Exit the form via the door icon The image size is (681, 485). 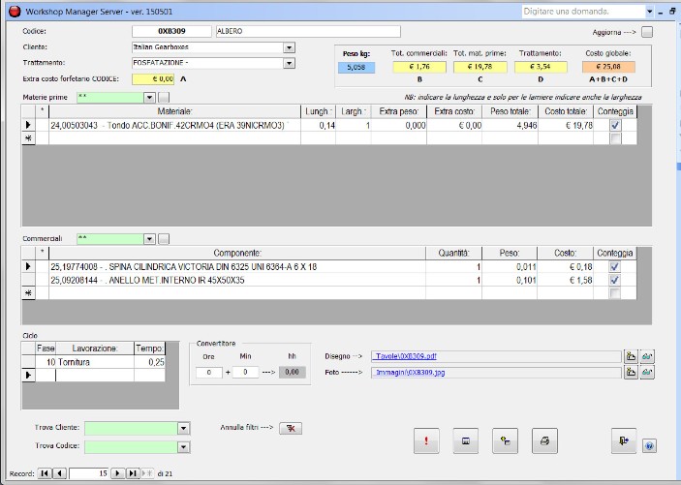click(624, 440)
